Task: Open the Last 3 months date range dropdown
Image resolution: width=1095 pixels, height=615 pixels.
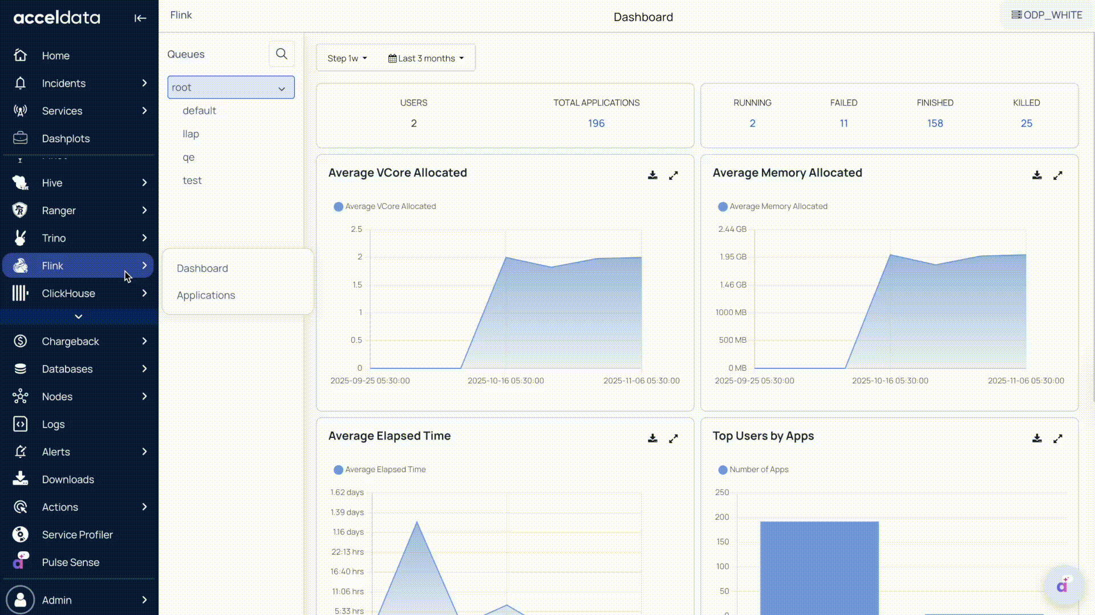Action: click(425, 58)
